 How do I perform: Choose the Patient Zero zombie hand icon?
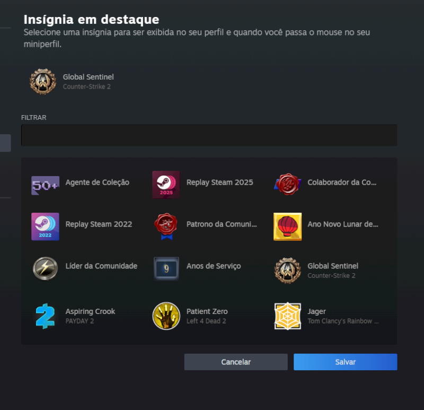tap(166, 316)
